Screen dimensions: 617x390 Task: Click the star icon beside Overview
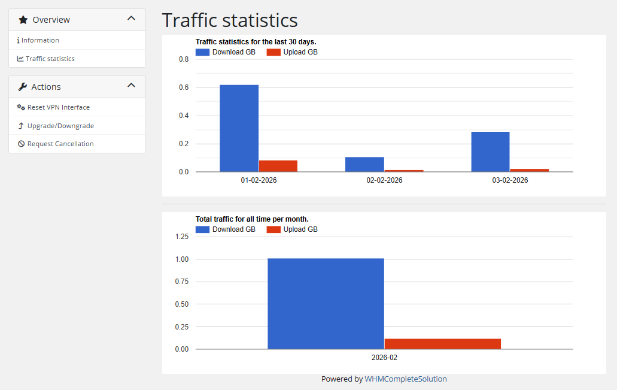23,20
